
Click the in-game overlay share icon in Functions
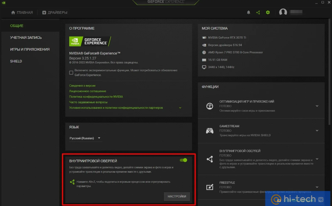point(210,159)
